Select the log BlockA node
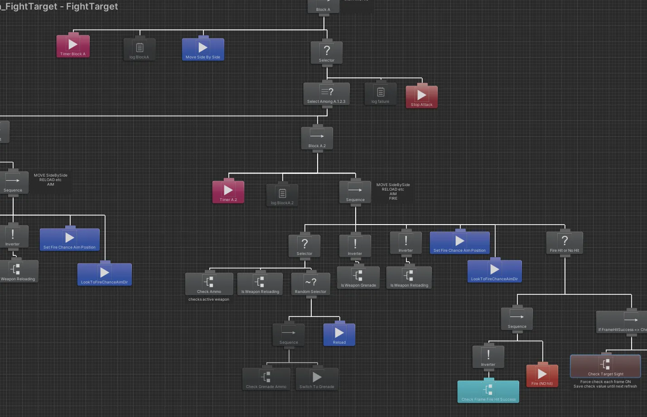The image size is (647, 417). coord(140,49)
